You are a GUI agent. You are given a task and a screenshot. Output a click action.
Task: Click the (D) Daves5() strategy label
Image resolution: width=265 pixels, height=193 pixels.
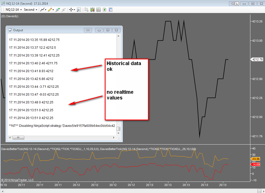coord(10,16)
